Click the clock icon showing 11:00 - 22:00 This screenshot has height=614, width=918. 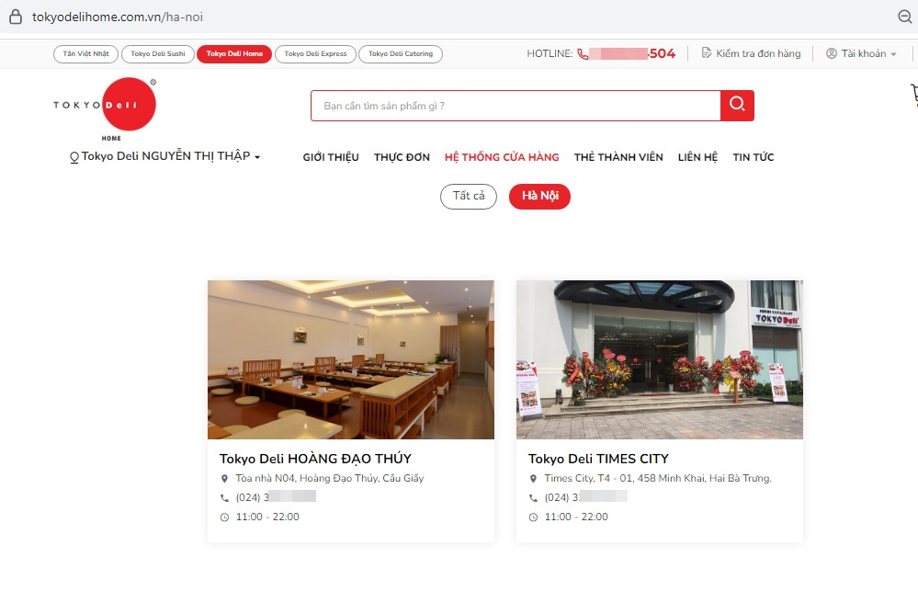tap(223, 517)
